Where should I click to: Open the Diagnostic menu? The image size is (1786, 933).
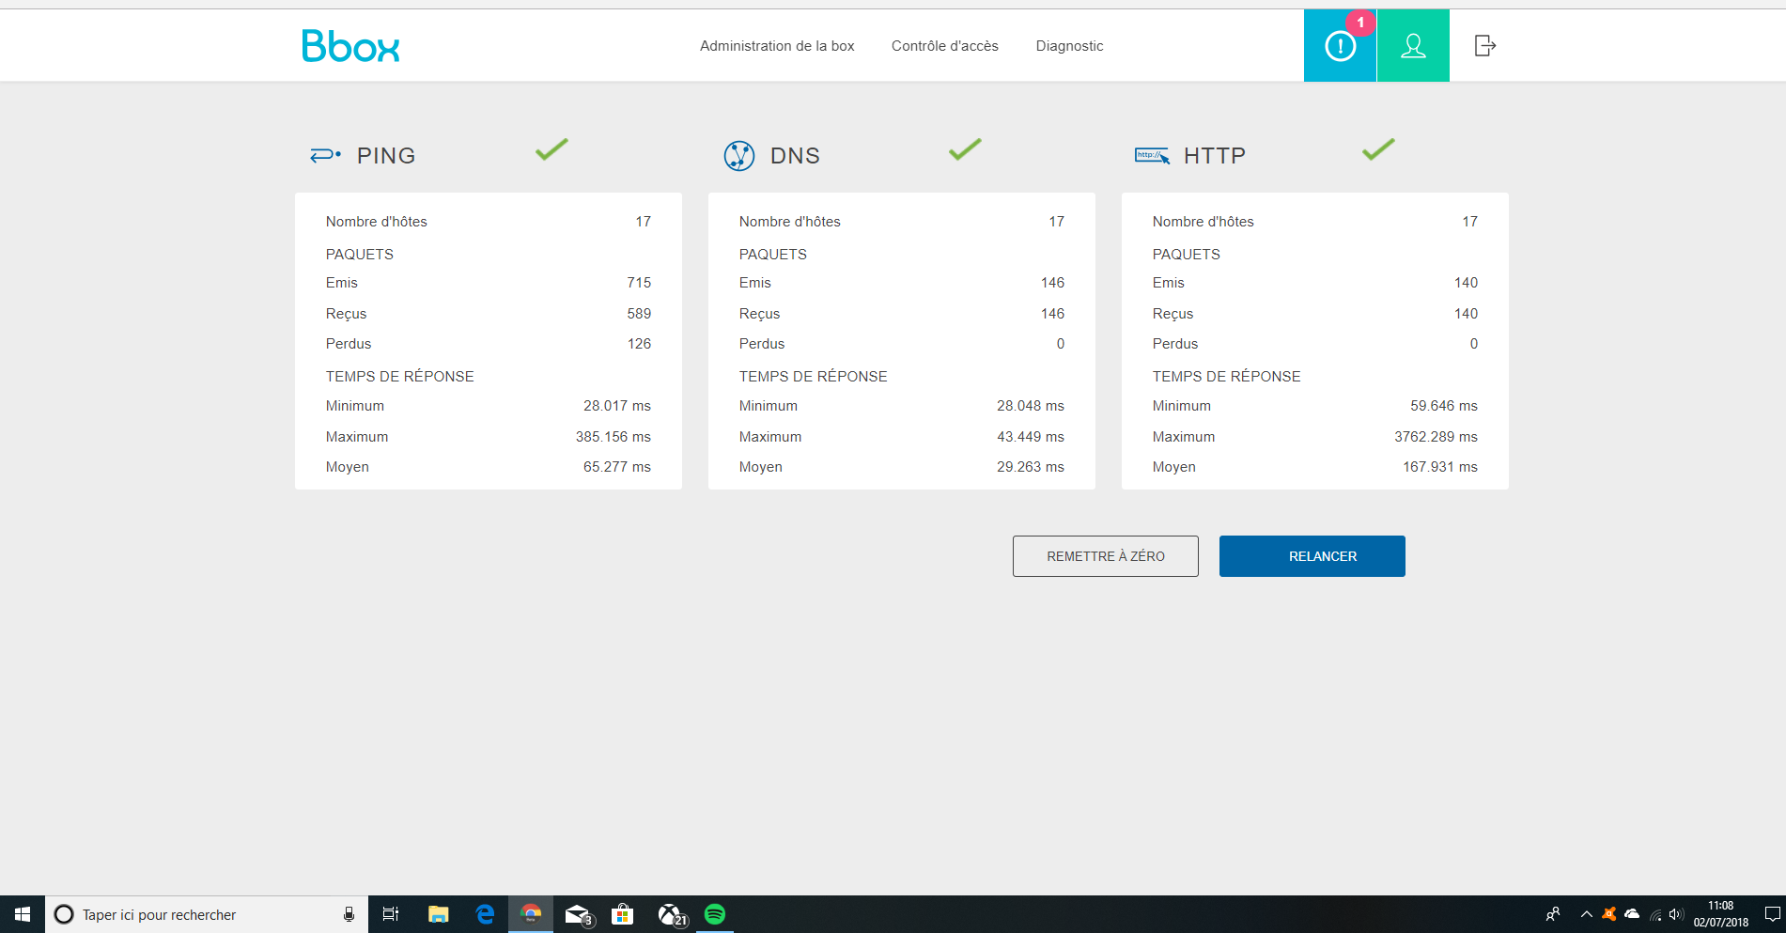(x=1069, y=46)
